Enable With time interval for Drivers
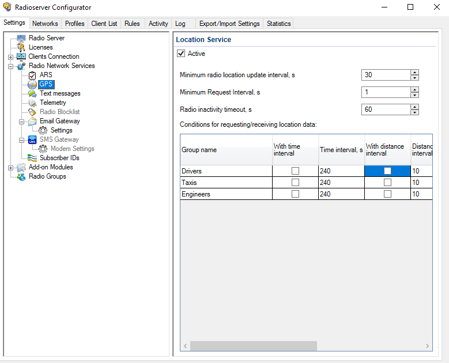 click(x=295, y=171)
